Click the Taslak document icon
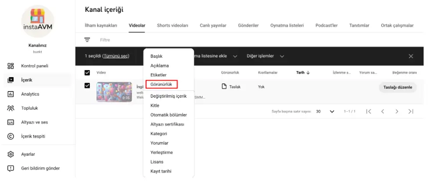 (x=224, y=87)
